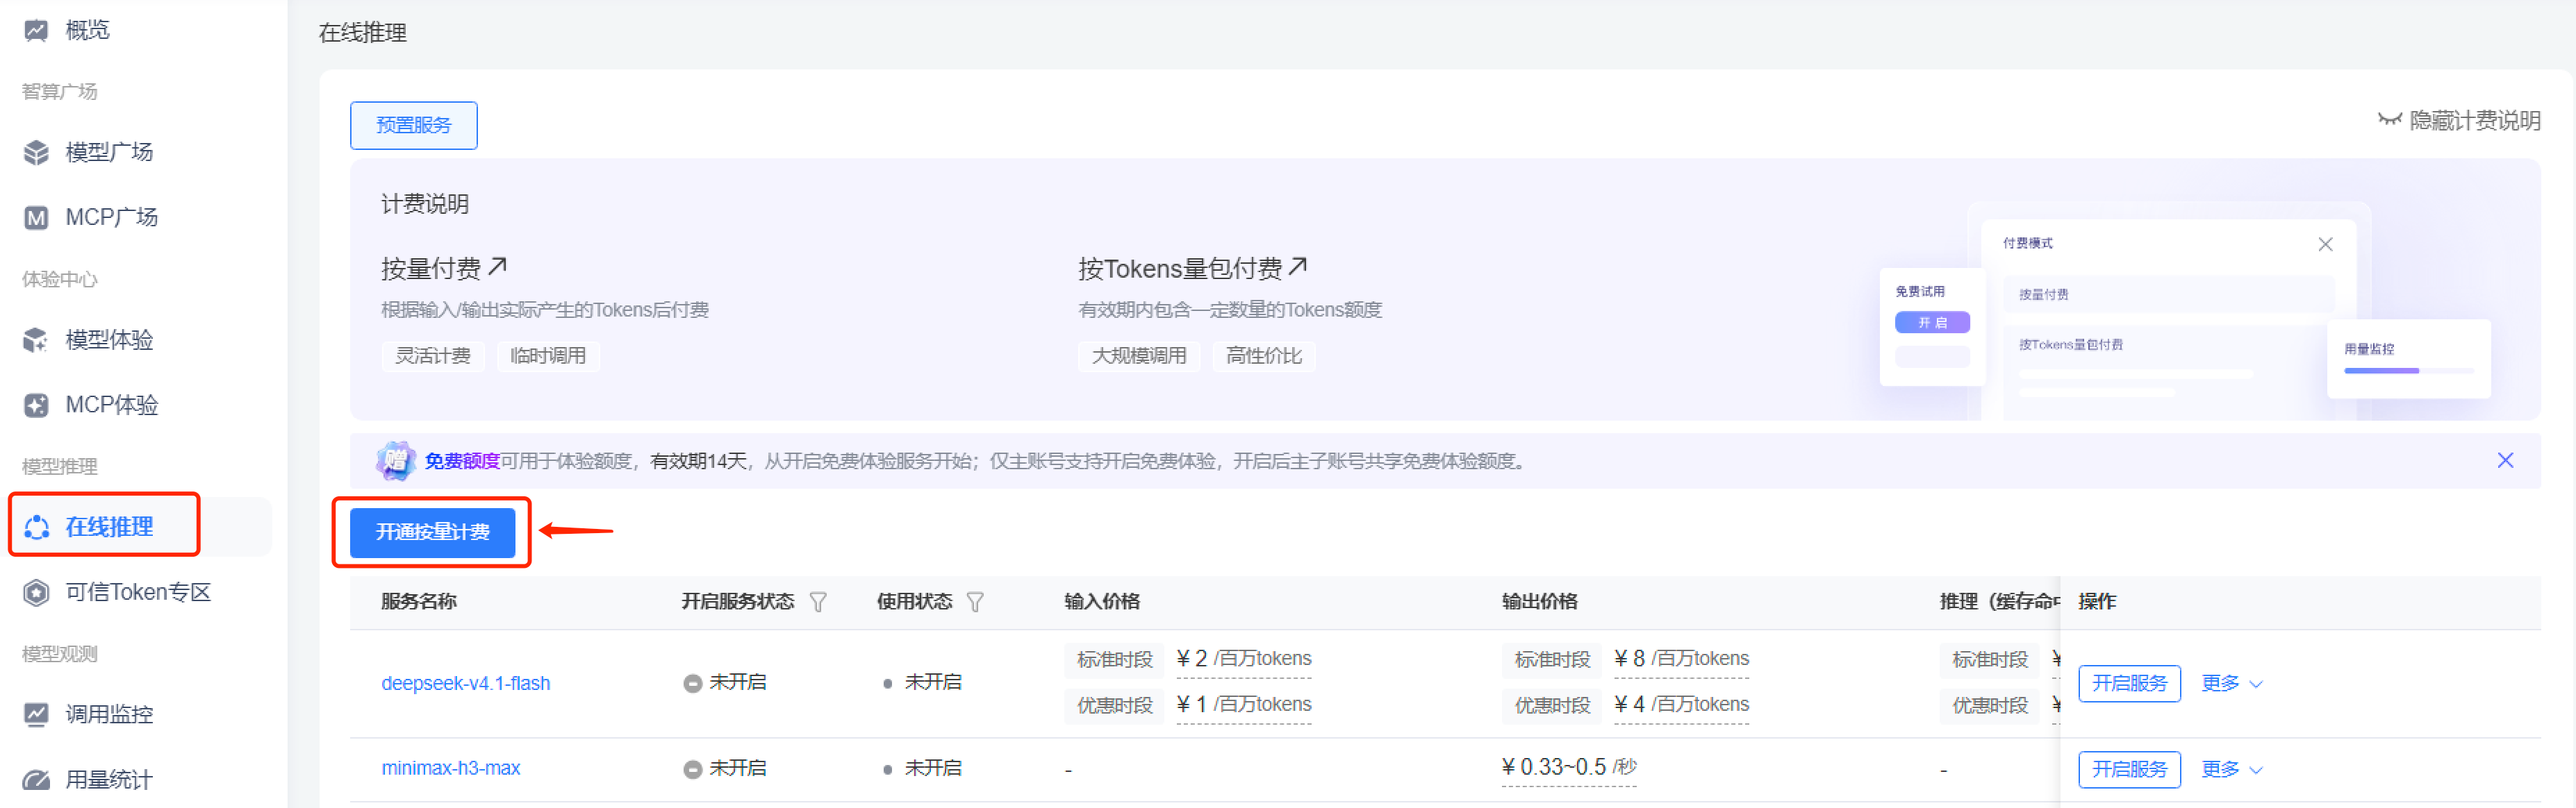Click the 用量统计 gauge icon
The height and width of the screenshot is (808, 2576).
(36, 780)
